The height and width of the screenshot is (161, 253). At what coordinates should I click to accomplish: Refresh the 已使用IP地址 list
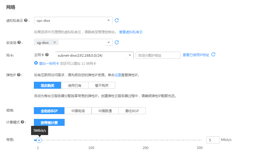[214, 55]
